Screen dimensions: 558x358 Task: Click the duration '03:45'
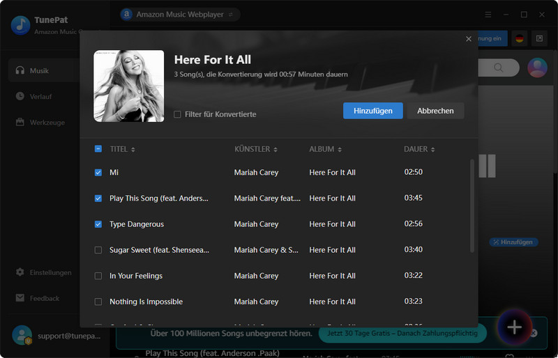413,198
